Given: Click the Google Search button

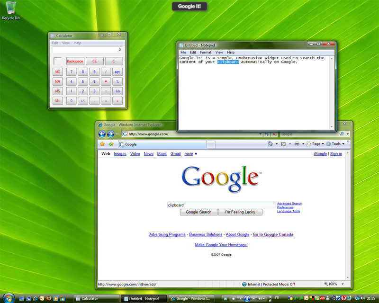Looking at the screenshot, I should (x=199, y=212).
